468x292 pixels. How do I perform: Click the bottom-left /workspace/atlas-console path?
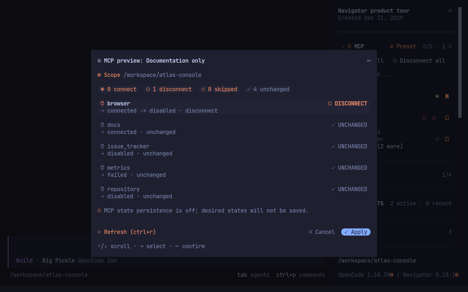49,275
